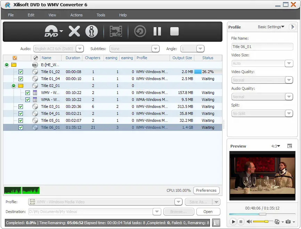The height and width of the screenshot is (229, 301).
Task: Open the file info icon
Action: (91, 31)
